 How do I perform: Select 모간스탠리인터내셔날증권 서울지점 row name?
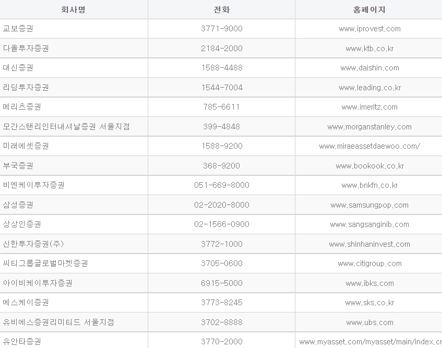coord(66,126)
